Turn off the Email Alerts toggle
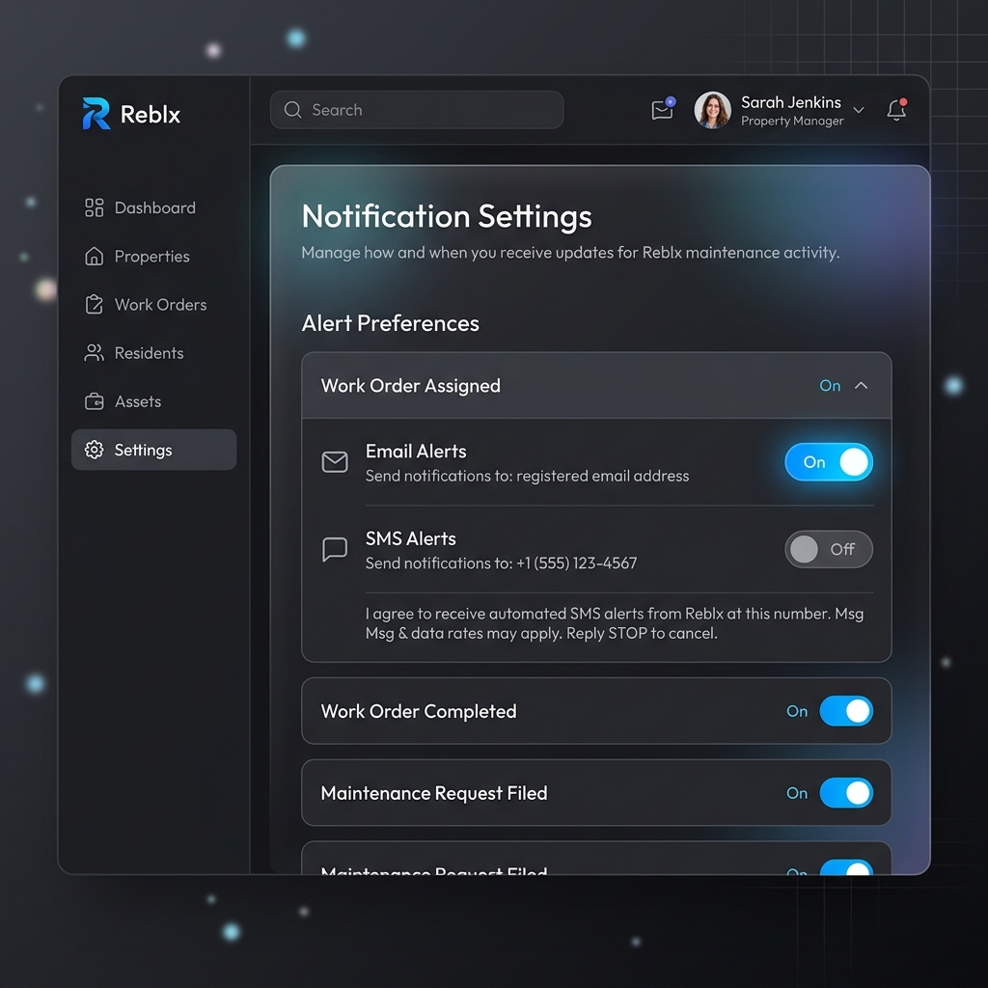Screen dimensions: 988x988 (829, 462)
